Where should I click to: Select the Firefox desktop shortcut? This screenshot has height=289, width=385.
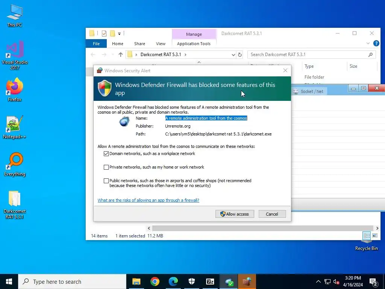coord(15,90)
